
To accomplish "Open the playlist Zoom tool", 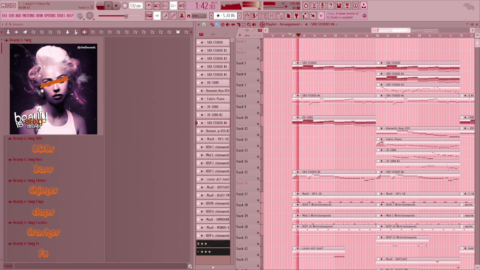I will click(249, 24).
